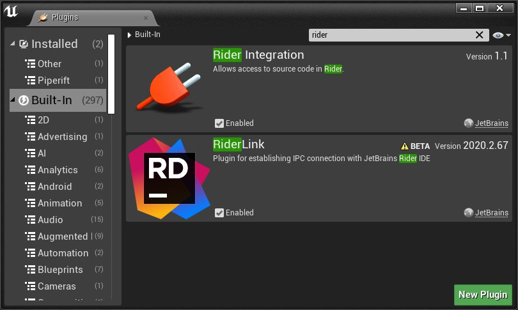
Task: Click the list icon beside Cameras
Action: tap(30, 286)
